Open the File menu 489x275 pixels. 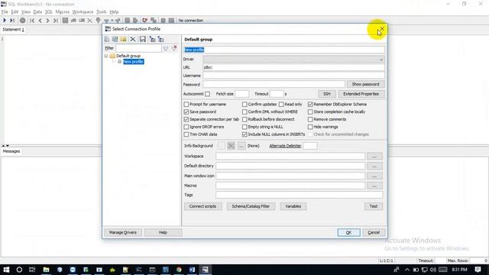5,12
